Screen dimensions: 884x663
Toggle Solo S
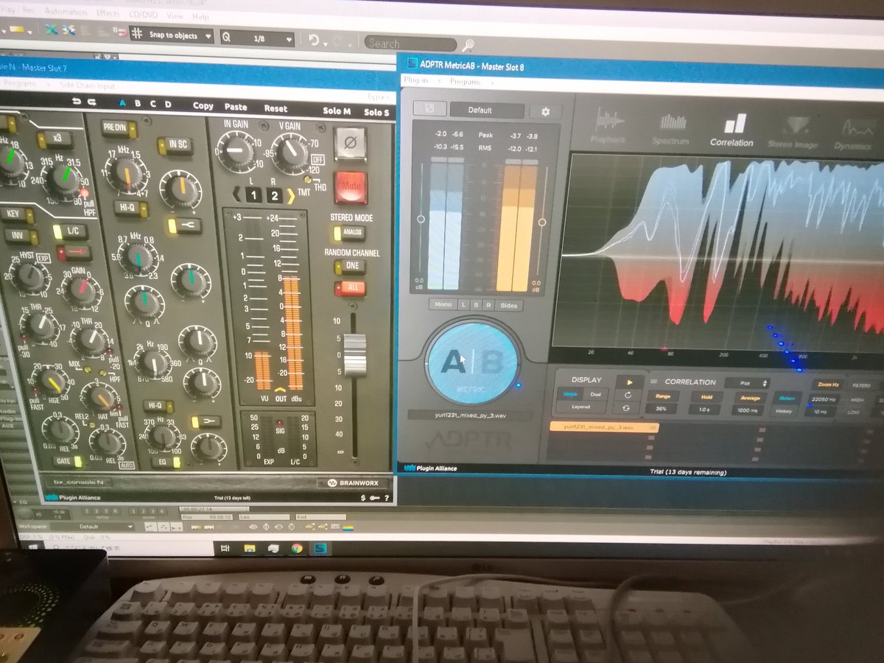pyautogui.click(x=376, y=113)
